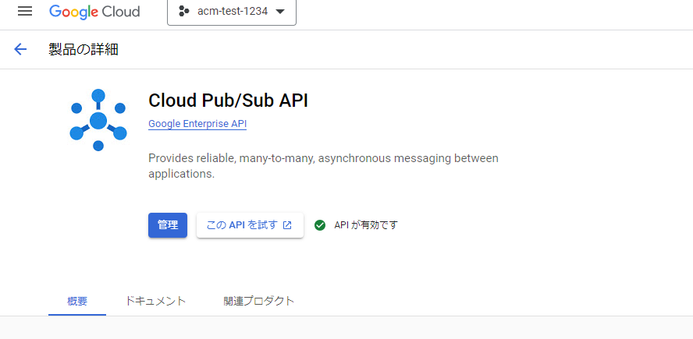The image size is (693, 339).
Task: Click the Cloud Pub/Sub API title
Action: (x=228, y=101)
